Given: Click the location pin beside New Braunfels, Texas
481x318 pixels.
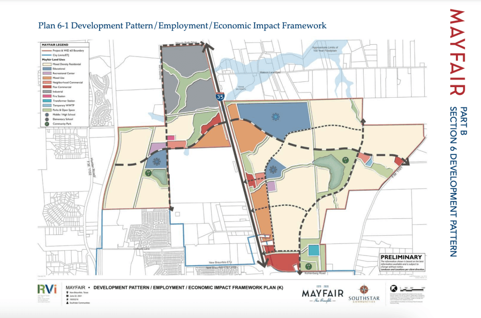Looking at the screenshot, I should click(67, 293).
